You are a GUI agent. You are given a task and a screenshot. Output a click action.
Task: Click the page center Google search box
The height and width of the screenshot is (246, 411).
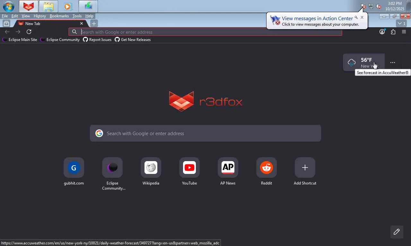(205, 133)
